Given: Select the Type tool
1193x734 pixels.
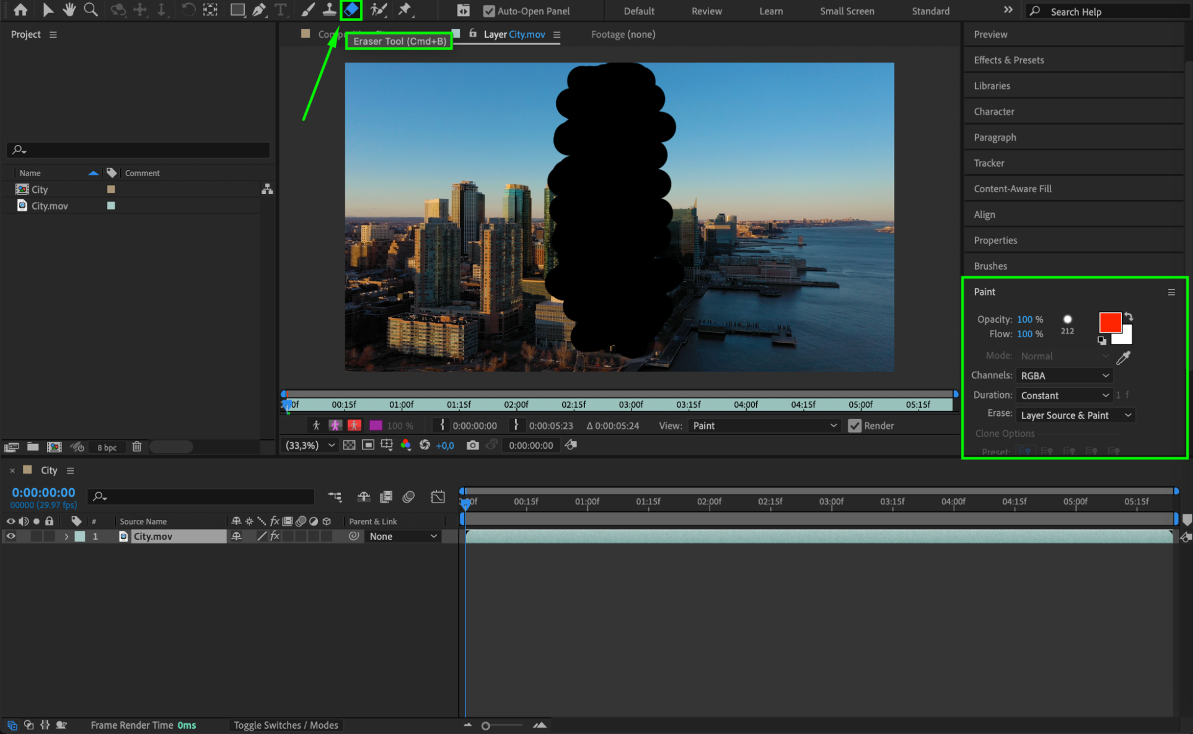Looking at the screenshot, I should (x=280, y=10).
